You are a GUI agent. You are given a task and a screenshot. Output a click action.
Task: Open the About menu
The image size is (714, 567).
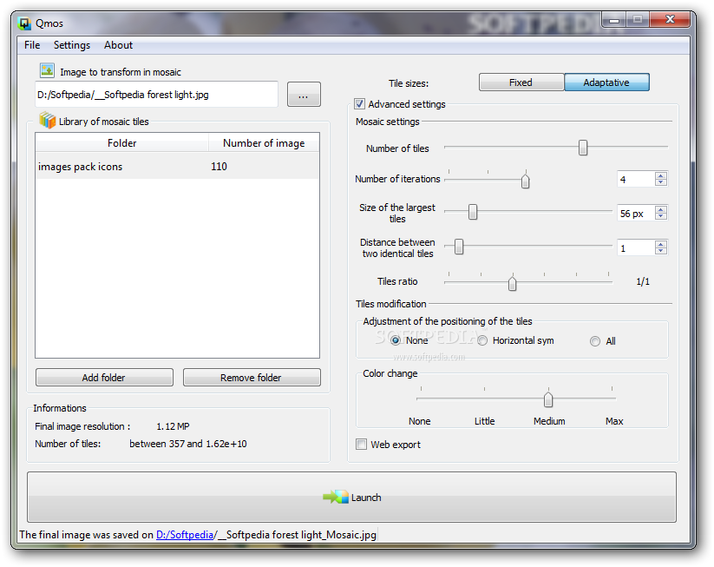click(118, 45)
